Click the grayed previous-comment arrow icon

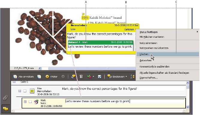click(x=63, y=76)
